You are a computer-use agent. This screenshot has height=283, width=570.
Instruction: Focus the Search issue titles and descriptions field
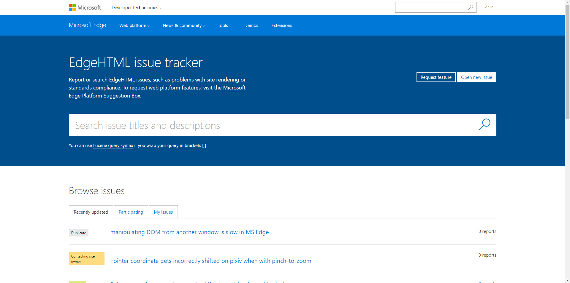pos(267,125)
